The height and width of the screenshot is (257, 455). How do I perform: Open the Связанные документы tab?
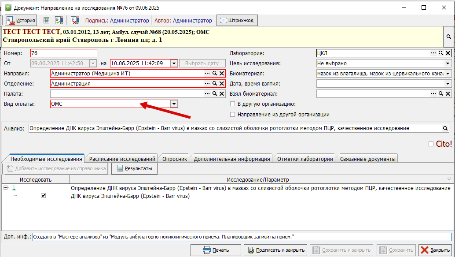(x=368, y=159)
